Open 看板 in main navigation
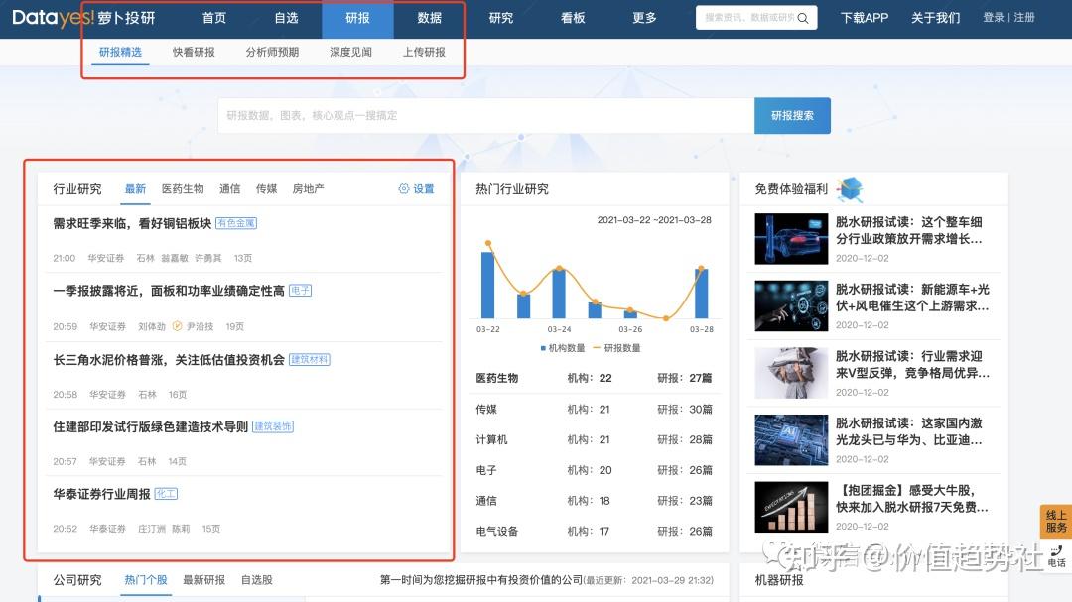The height and width of the screenshot is (602, 1072). pos(573,18)
